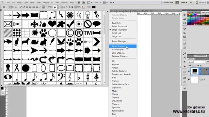The image size is (209, 117).
Task: Select the Line tool in options bar
Action: tap(40, 7)
